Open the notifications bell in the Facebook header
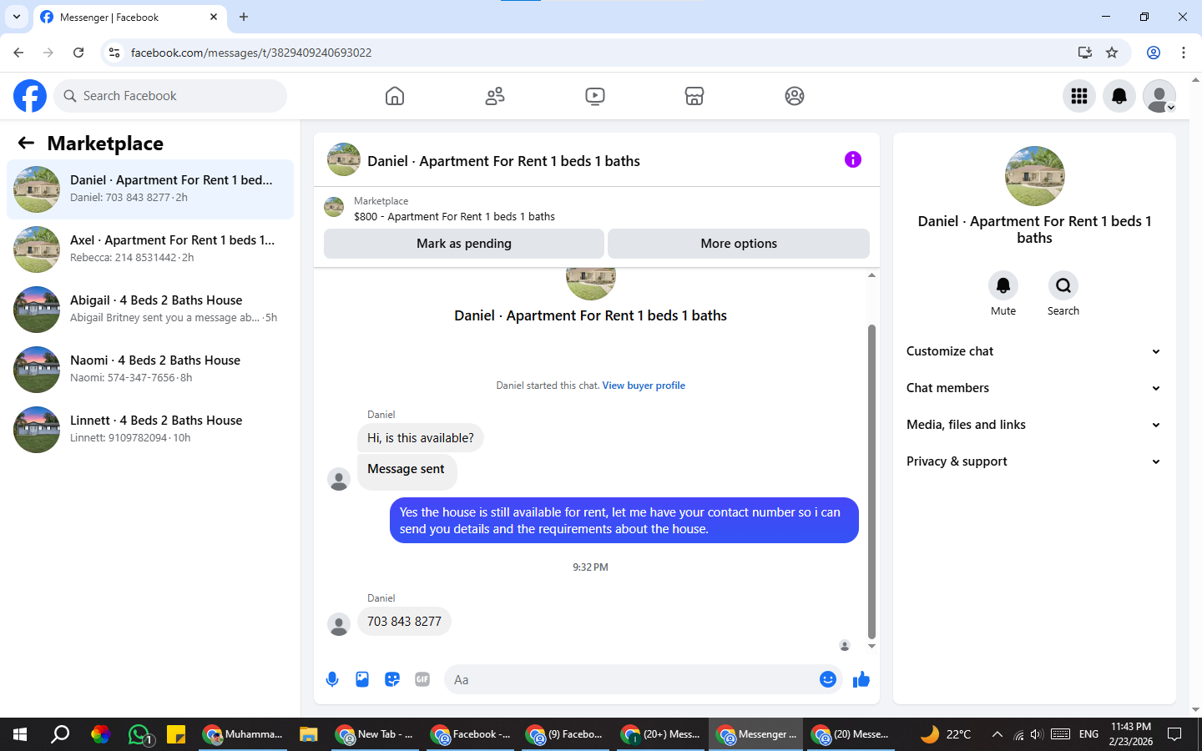This screenshot has height=751, width=1202. coord(1119,96)
